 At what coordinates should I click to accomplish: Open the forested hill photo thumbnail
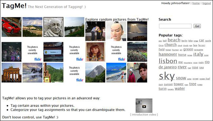pos(53,73)
